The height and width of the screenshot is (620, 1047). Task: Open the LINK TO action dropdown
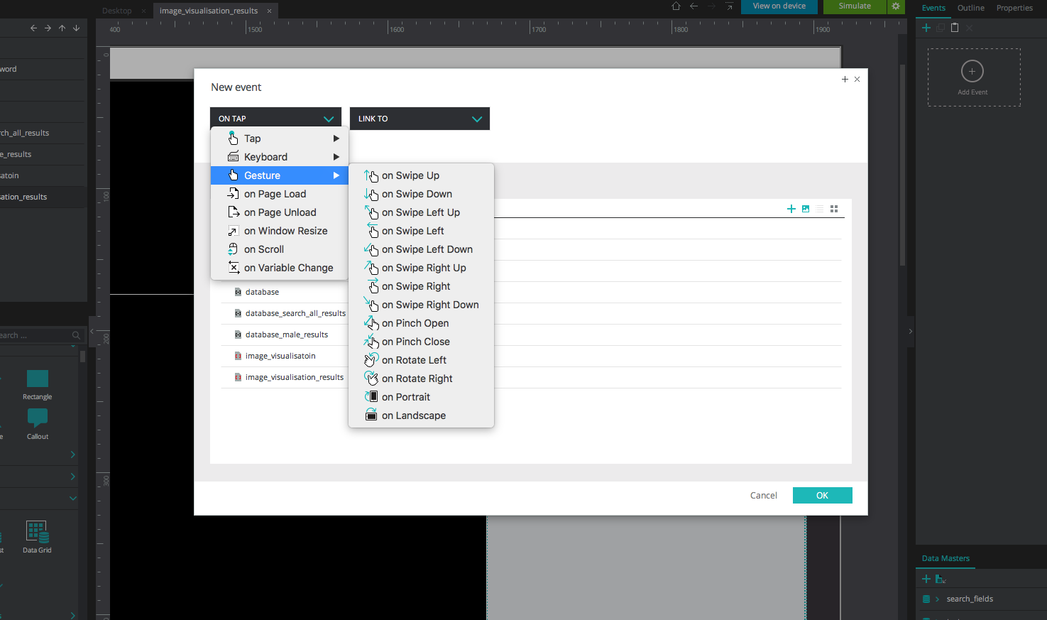click(420, 119)
